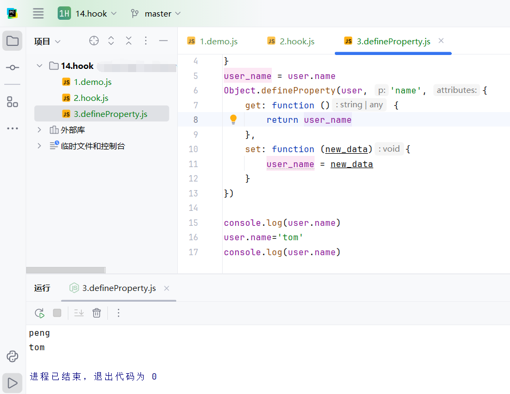Click the external libraries icon
The image size is (510, 394).
point(53,130)
